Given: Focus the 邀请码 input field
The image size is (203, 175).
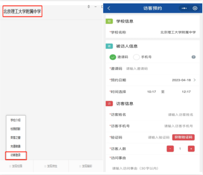Looking at the screenshot, I should 137,69.
